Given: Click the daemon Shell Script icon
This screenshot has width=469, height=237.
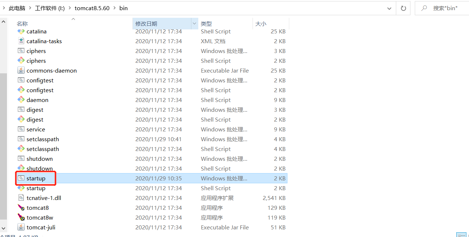Looking at the screenshot, I should pos(21,100).
